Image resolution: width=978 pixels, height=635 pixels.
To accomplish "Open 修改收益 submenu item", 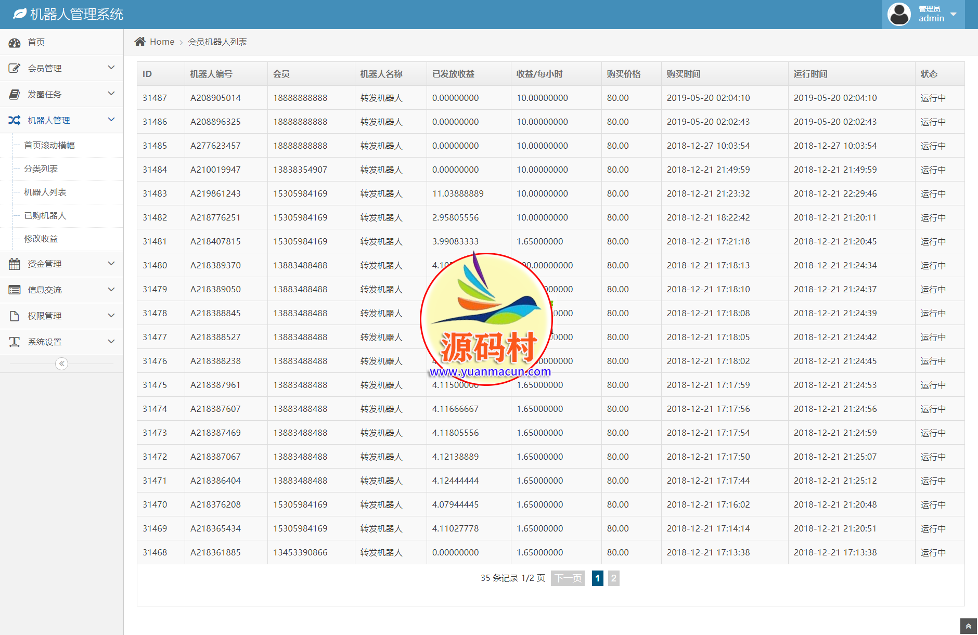I will [41, 239].
